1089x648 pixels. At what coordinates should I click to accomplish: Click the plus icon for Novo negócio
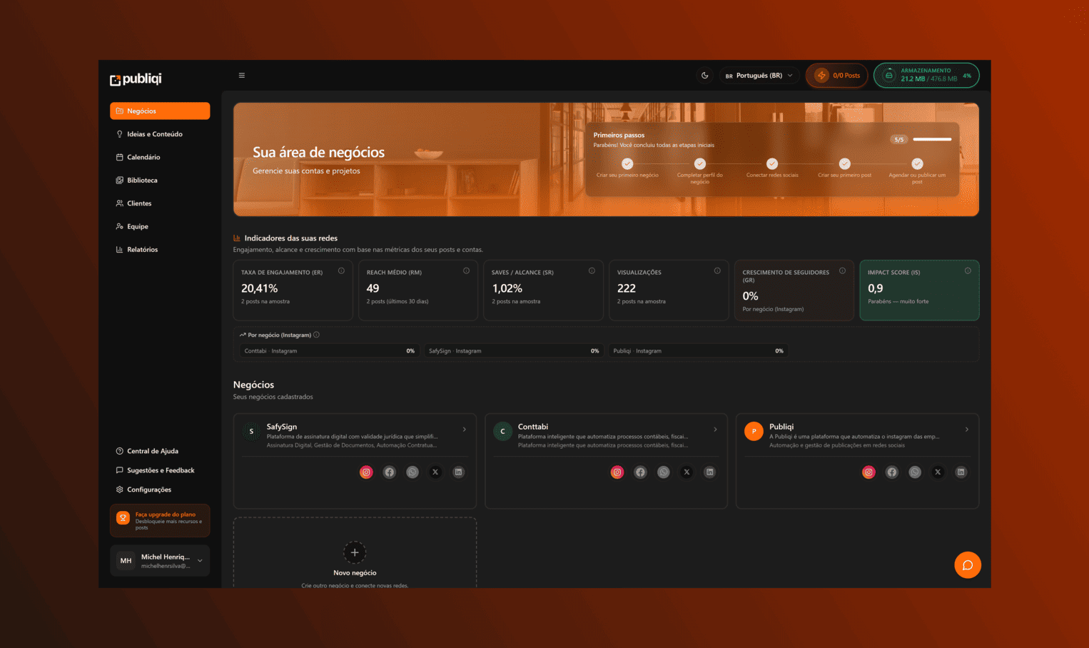coord(355,552)
